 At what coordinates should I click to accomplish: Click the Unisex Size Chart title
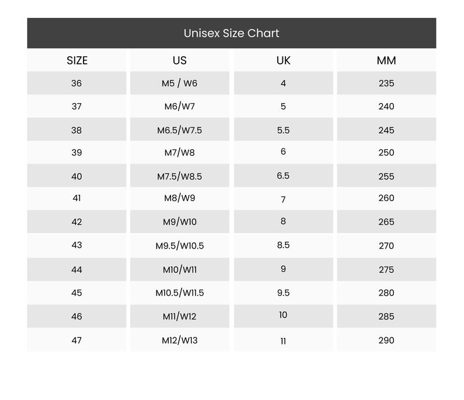(231, 33)
